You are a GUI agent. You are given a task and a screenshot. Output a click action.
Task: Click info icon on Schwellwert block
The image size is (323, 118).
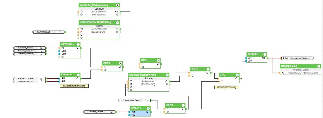click(78, 44)
